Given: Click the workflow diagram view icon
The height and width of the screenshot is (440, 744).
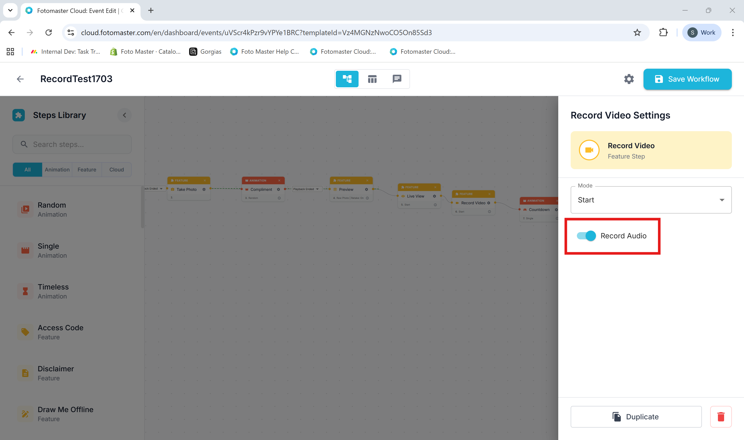Looking at the screenshot, I should (347, 79).
